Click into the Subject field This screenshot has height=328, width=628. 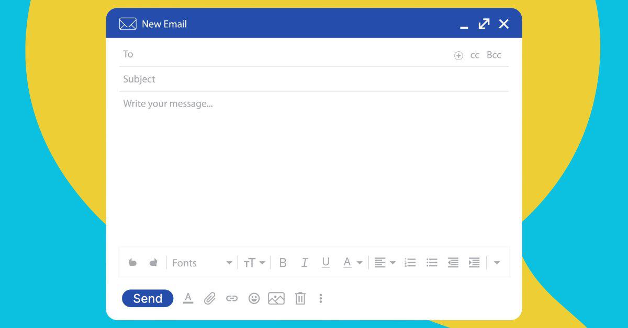point(314,79)
